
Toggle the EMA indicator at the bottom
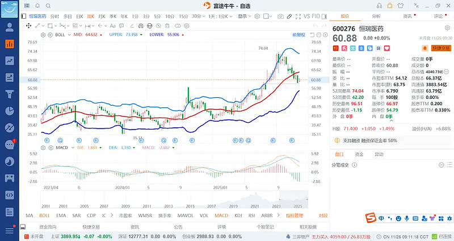click(x=61, y=215)
